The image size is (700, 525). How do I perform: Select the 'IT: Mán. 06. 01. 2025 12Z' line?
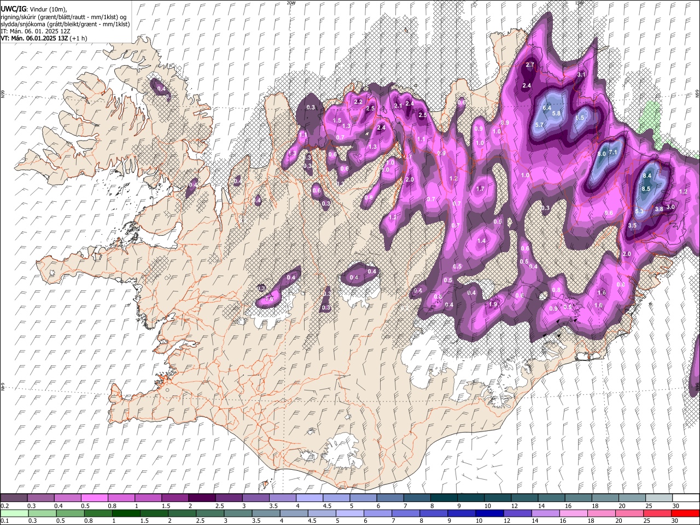[36, 31]
